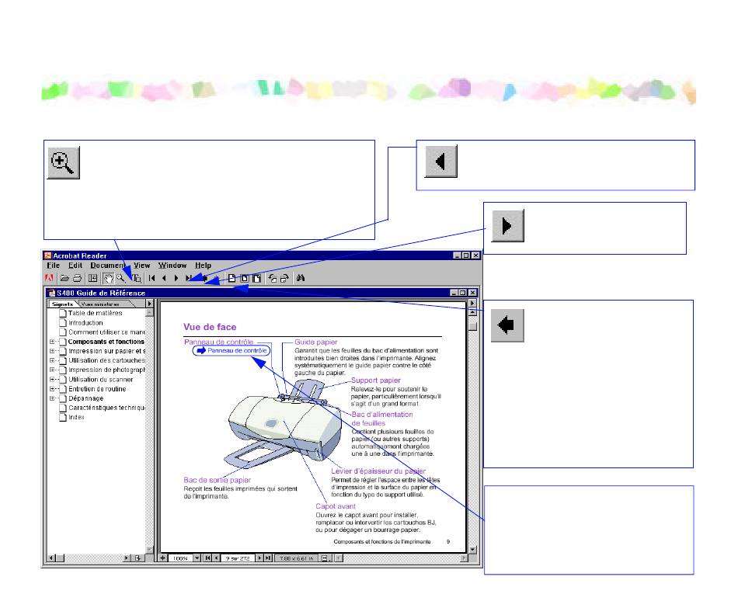738x615 pixels.
Task: Click status bar first page button
Action: pyautogui.click(x=207, y=558)
